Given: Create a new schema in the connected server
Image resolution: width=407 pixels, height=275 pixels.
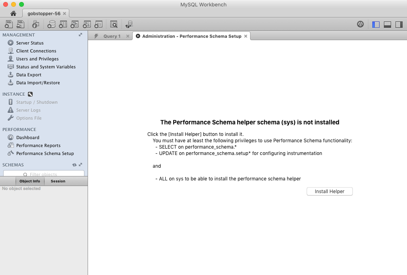Looking at the screenshot, I should tap(52, 24).
